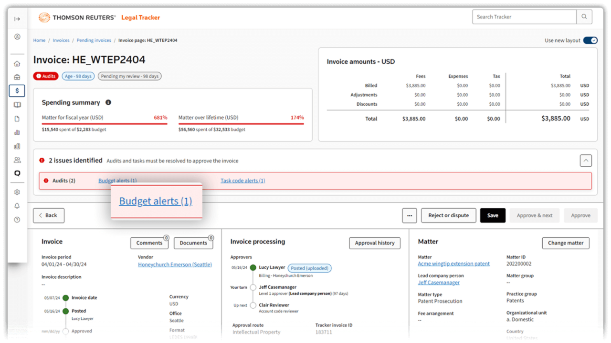Toggle the Use new layout switch
The height and width of the screenshot is (343, 611).
(x=590, y=40)
